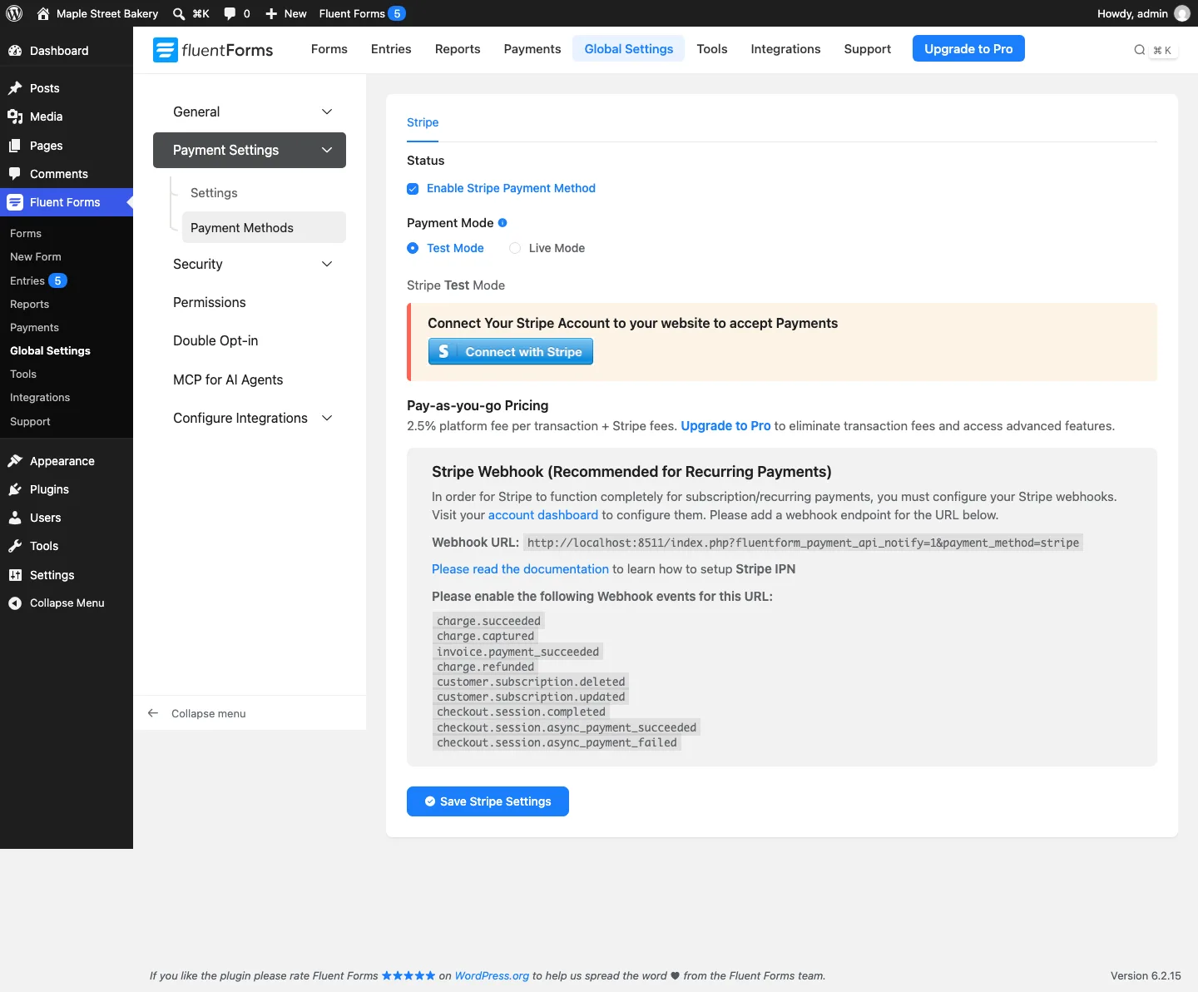Open the Reports tab in the top nav
The width and height of the screenshot is (1198, 992).
click(458, 49)
